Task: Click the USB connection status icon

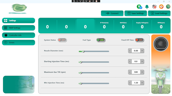Action: 139,7
